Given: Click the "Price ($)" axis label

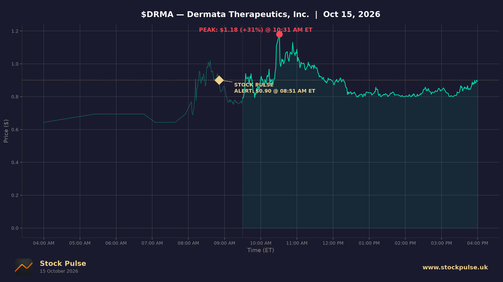Looking at the screenshot, I should point(6,131).
